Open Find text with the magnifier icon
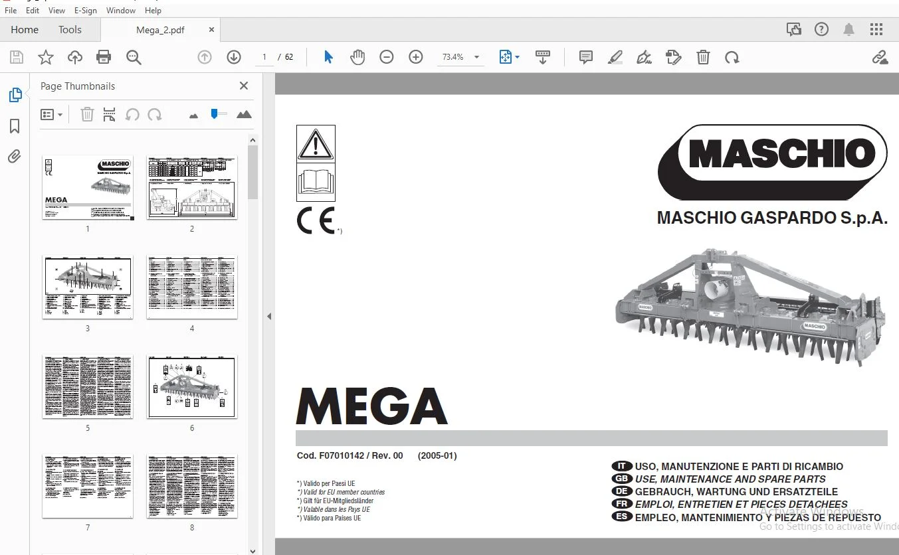The width and height of the screenshot is (899, 555). pyautogui.click(x=134, y=57)
